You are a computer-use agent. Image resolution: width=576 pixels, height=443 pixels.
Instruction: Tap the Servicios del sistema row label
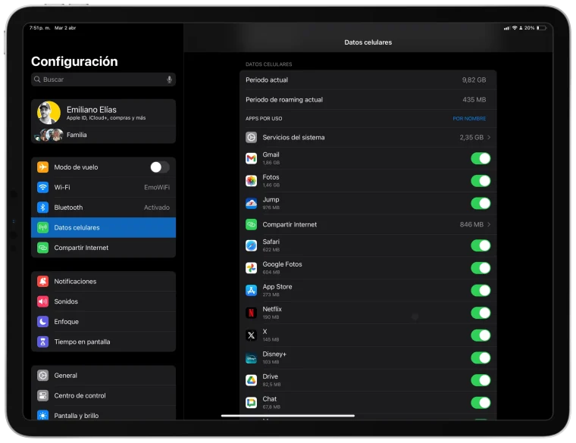point(293,137)
